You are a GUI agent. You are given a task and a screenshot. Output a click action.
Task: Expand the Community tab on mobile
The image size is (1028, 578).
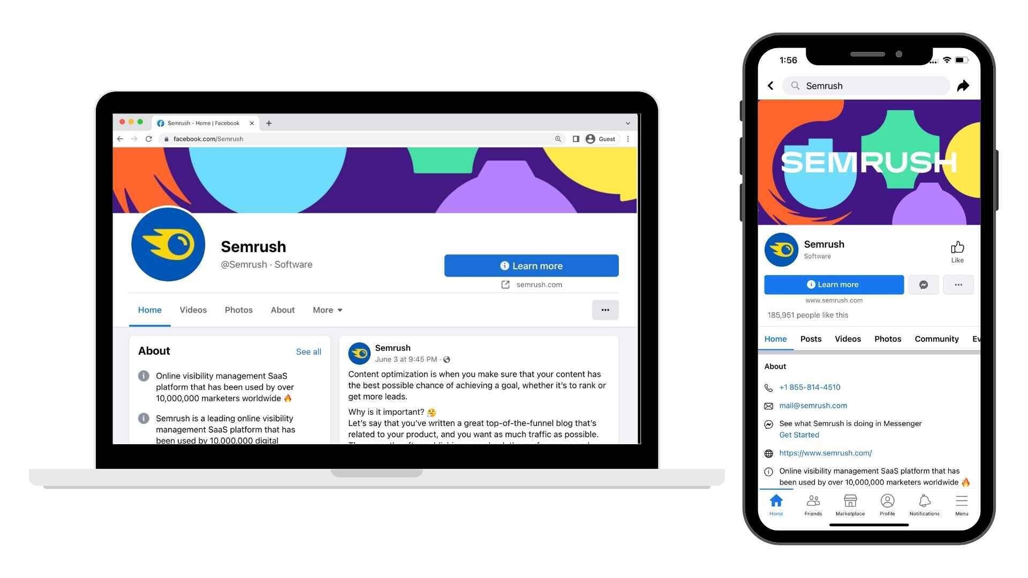point(935,339)
